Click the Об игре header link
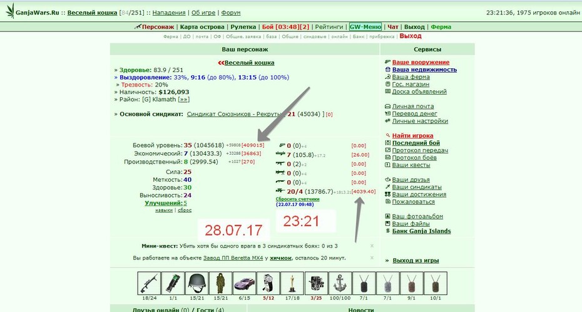The width and height of the screenshot is (582, 312). click(203, 13)
